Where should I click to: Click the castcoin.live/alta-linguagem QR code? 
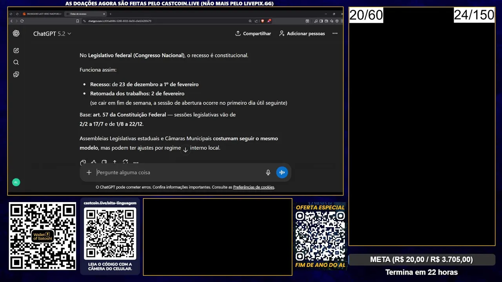tap(110, 233)
